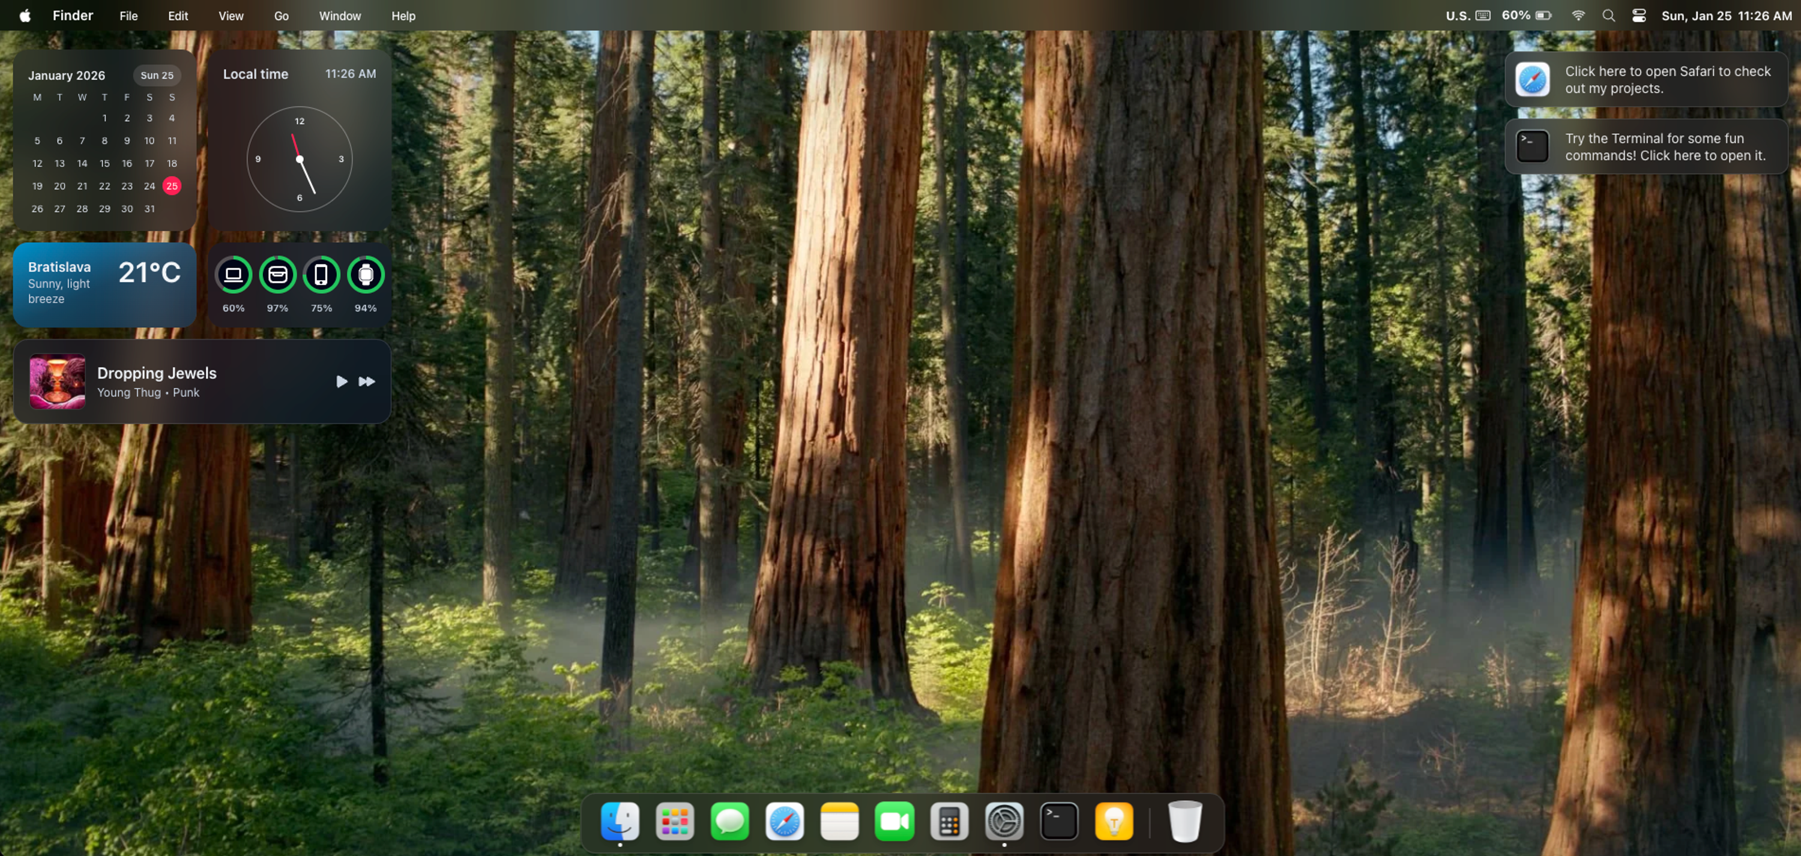Open the View menu
The width and height of the screenshot is (1801, 856).
(x=231, y=16)
